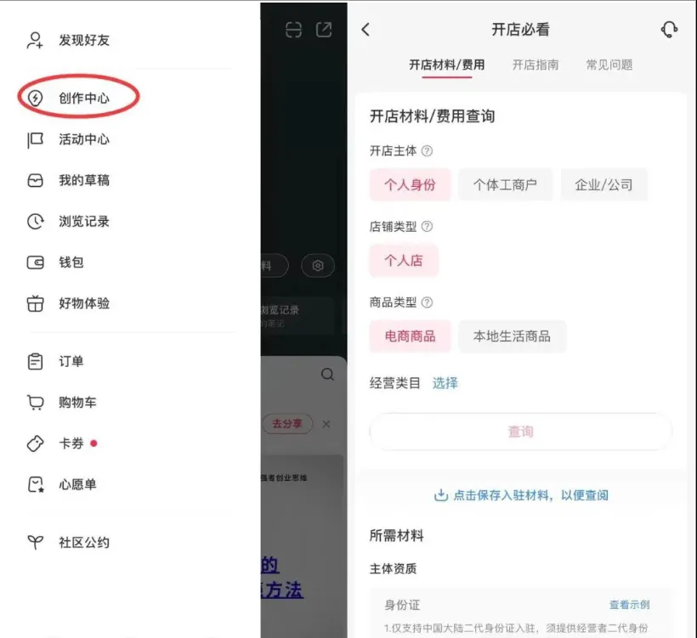Open 创作中心 from side menu
This screenshot has height=638, width=697.
pyautogui.click(x=83, y=99)
